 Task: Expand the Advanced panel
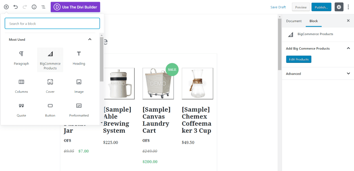[x=348, y=73]
